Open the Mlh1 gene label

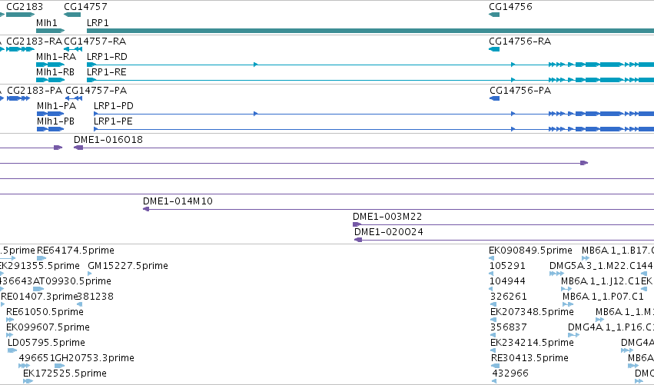pos(47,22)
